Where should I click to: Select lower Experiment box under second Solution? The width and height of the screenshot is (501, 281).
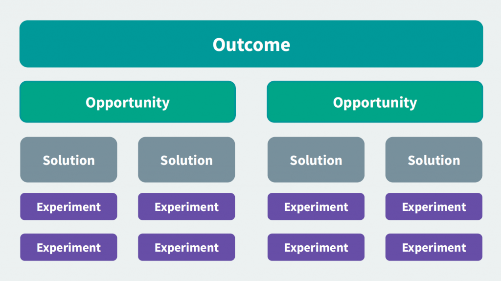(186, 247)
